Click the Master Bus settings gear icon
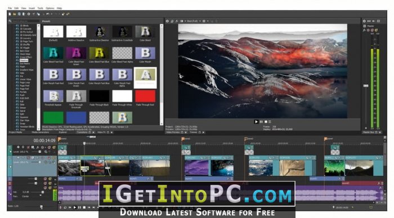Screen dimensions: 394x218 point(364,21)
